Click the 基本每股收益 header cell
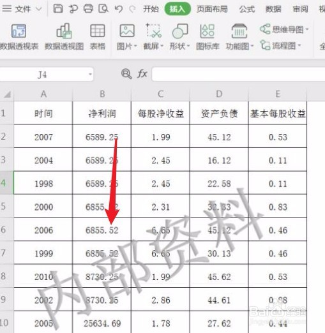The width and height of the screenshot is (325, 333). pyautogui.click(x=278, y=113)
